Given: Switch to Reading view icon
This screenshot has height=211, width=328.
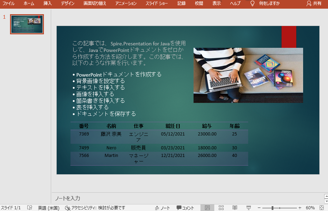Looking at the screenshot, I should pos(235,208).
